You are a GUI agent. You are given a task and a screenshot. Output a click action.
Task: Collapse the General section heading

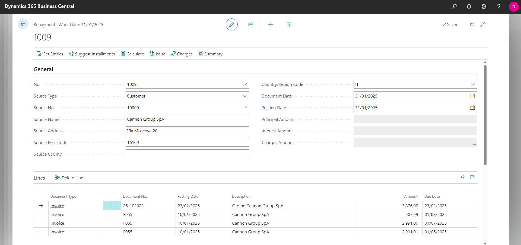(x=43, y=69)
